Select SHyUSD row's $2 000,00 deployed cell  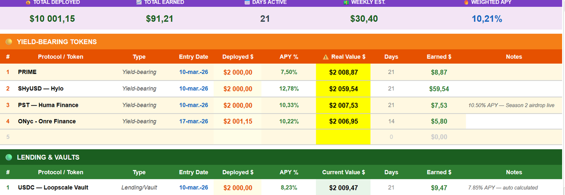pyautogui.click(x=238, y=89)
